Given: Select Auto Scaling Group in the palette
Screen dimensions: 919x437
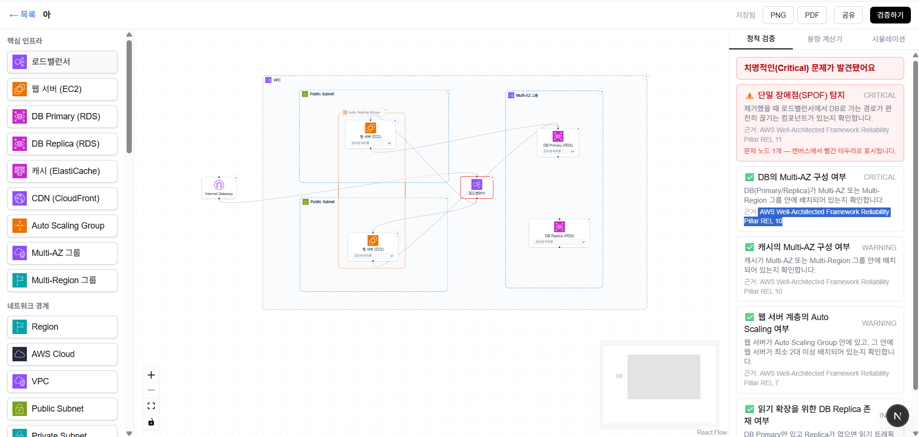Looking at the screenshot, I should coord(62,226).
